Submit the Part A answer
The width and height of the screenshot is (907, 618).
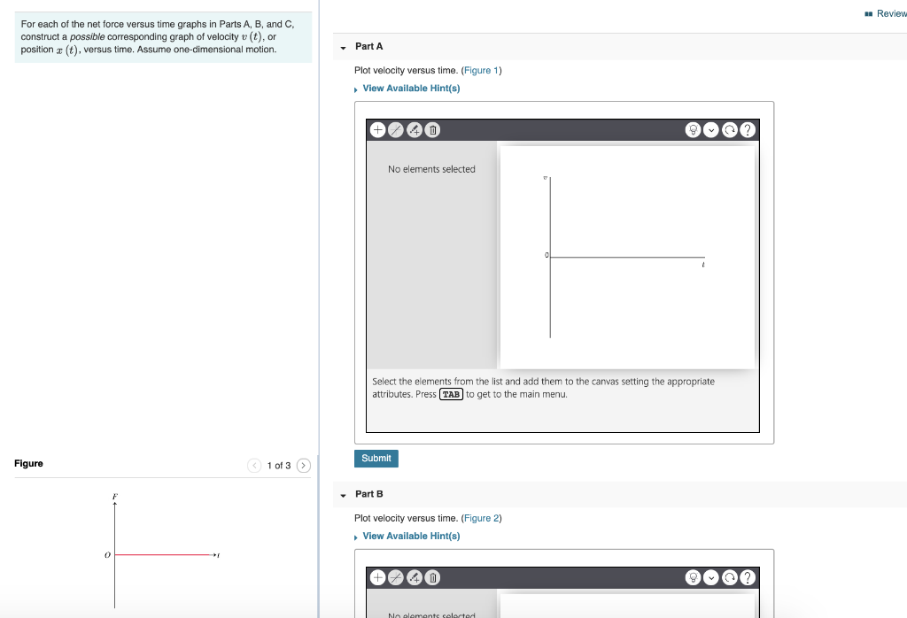point(376,458)
